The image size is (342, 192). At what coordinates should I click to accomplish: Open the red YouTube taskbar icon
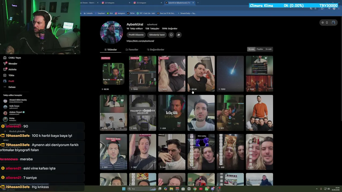click(x=201, y=189)
